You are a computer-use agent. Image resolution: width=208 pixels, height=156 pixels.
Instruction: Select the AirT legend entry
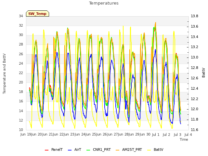pos(74,149)
